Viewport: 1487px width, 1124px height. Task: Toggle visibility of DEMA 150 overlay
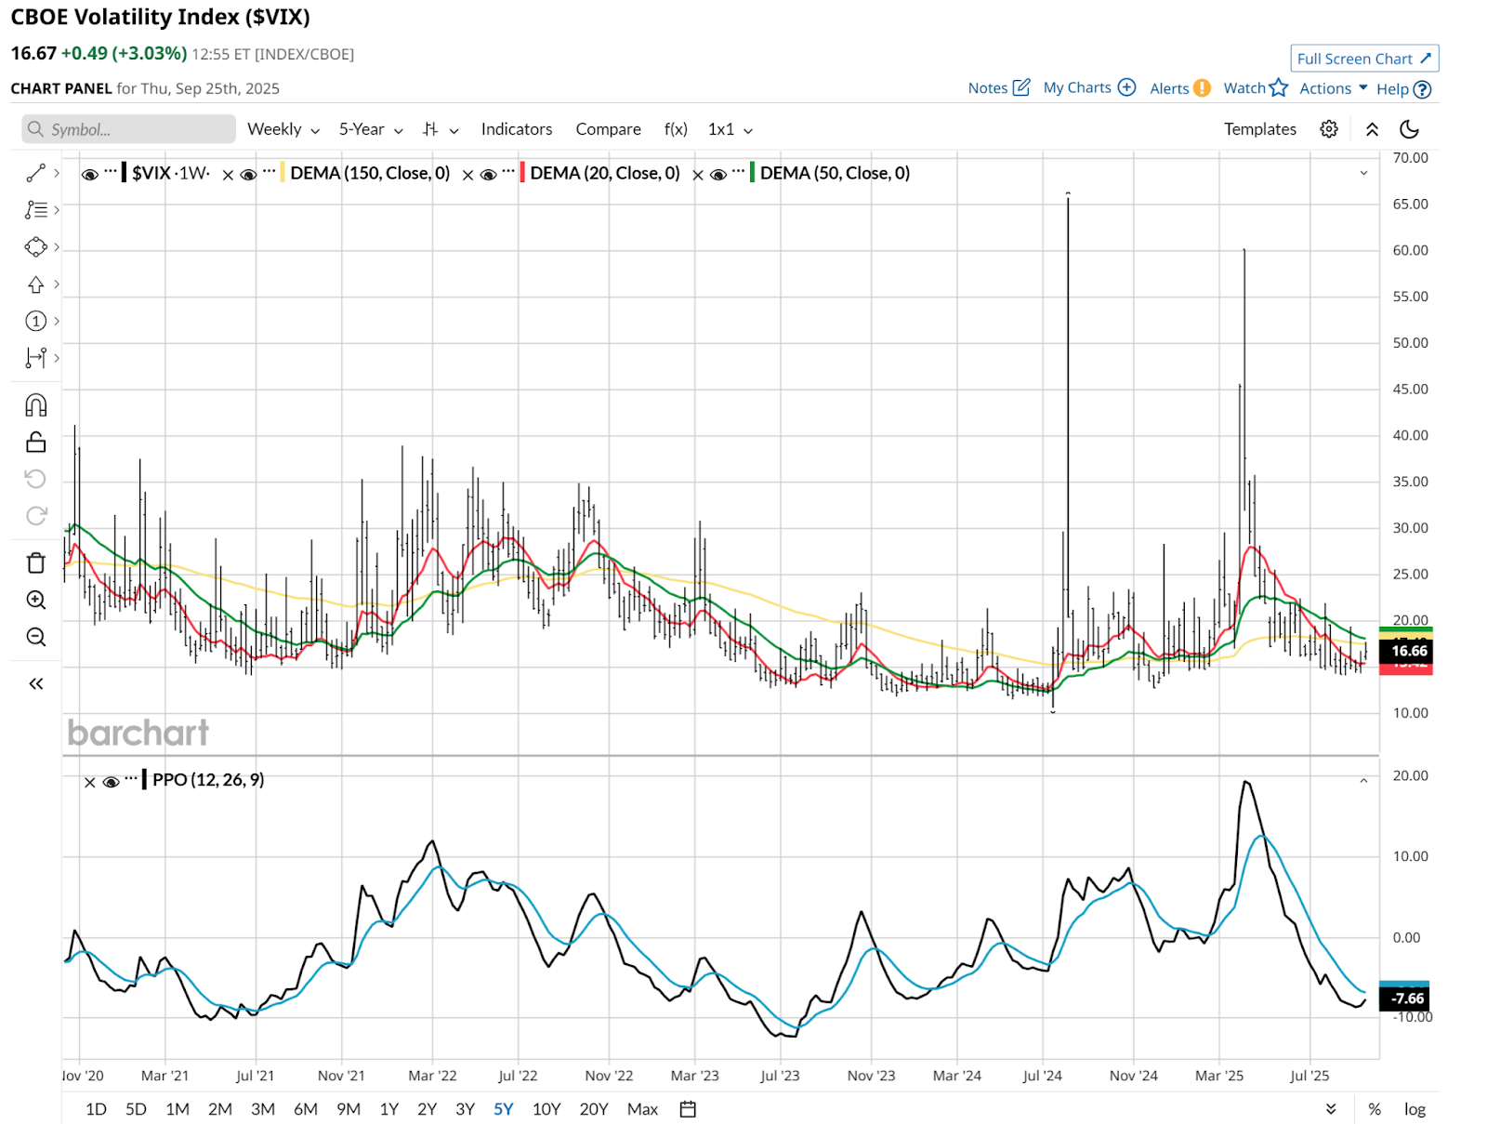pyautogui.click(x=249, y=175)
